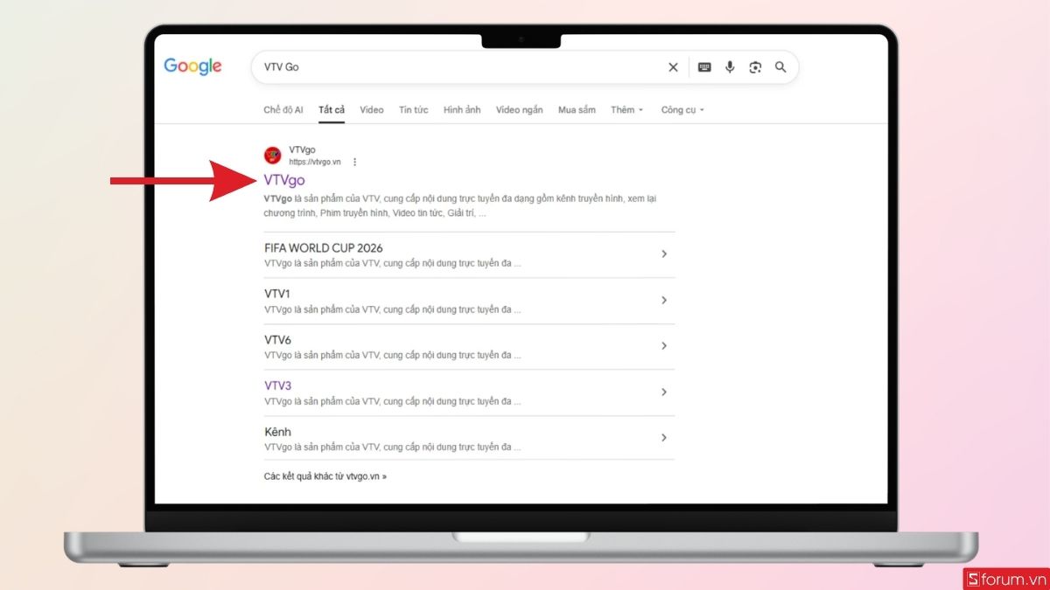
Task: Open the Kênh sitelink
Action: [277, 432]
